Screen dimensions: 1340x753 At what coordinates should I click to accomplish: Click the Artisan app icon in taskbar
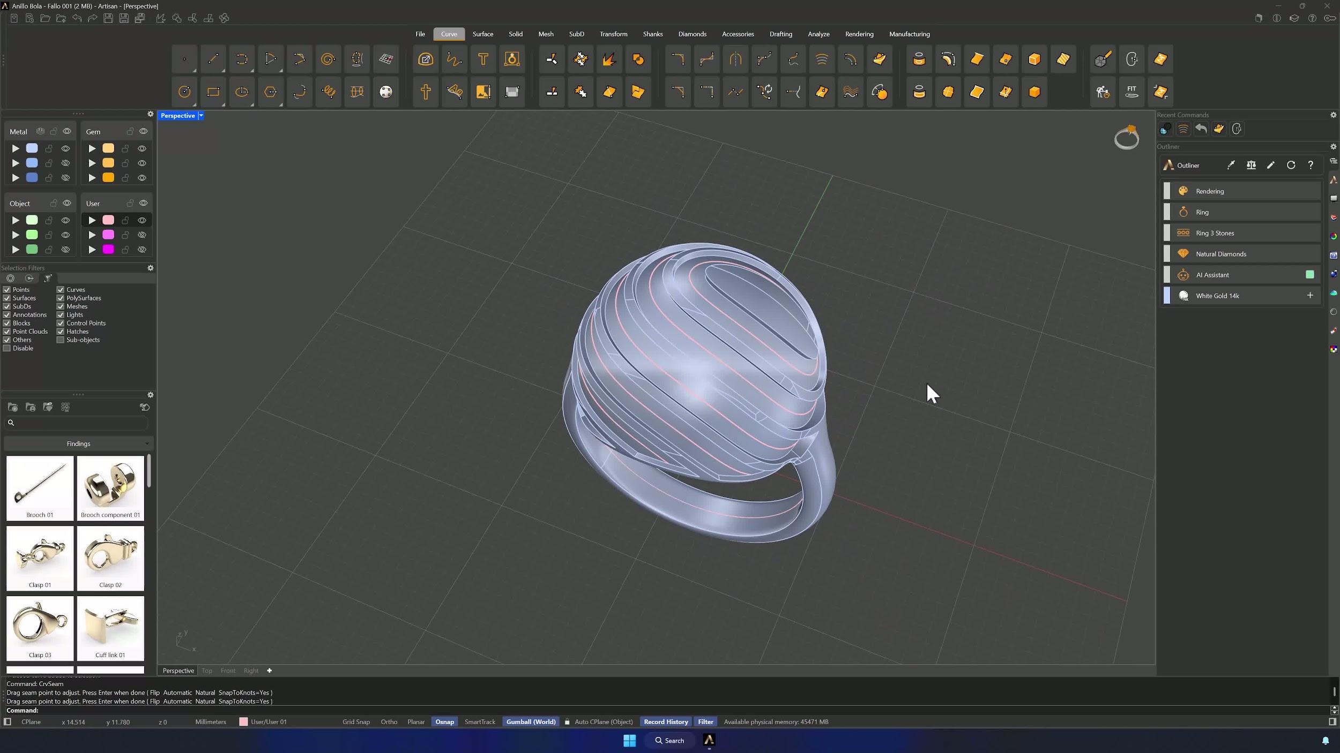pos(709,741)
